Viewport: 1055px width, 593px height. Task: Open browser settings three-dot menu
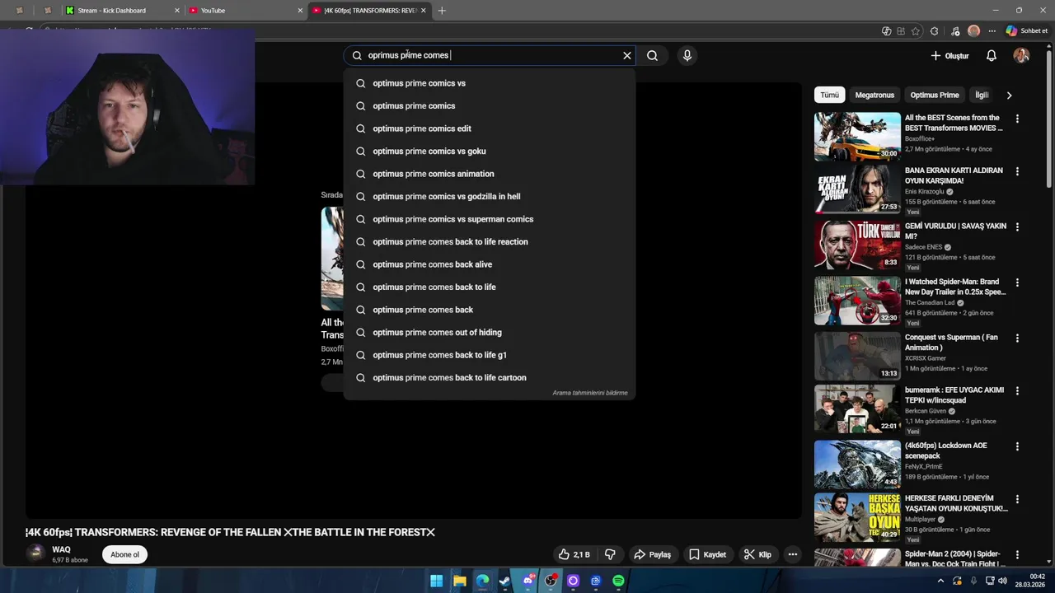click(x=992, y=31)
